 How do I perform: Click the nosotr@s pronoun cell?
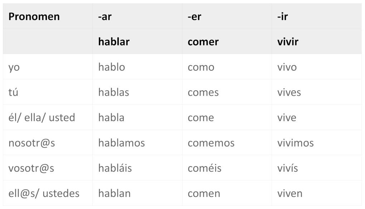[x=31, y=143]
